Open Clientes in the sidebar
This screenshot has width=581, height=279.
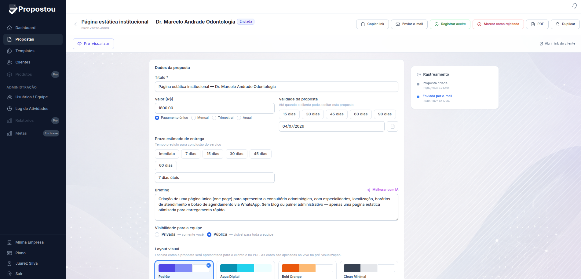coord(33,62)
